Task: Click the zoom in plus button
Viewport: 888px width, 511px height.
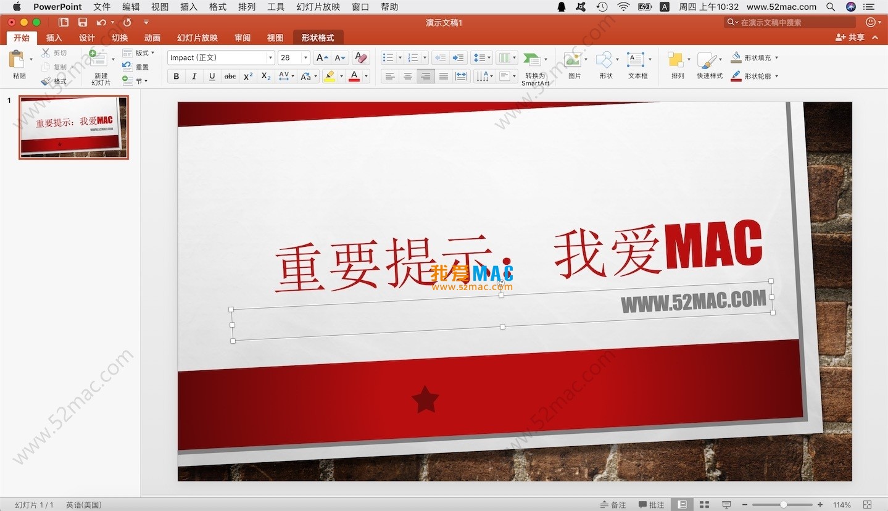Action: [820, 505]
